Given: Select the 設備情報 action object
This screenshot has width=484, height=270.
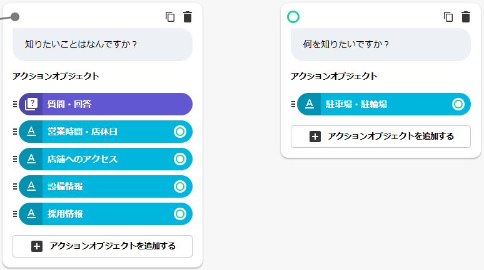Looking at the screenshot, I should click(x=100, y=186).
